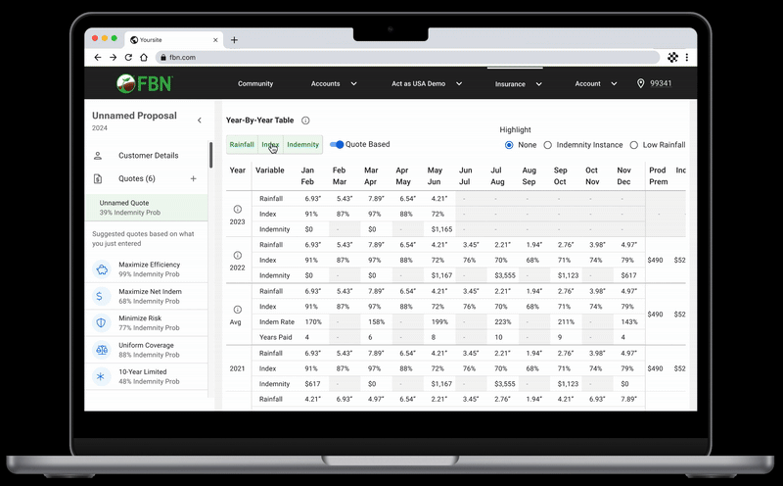The width and height of the screenshot is (783, 486).
Task: Click the Variable column header
Action: 270,170
